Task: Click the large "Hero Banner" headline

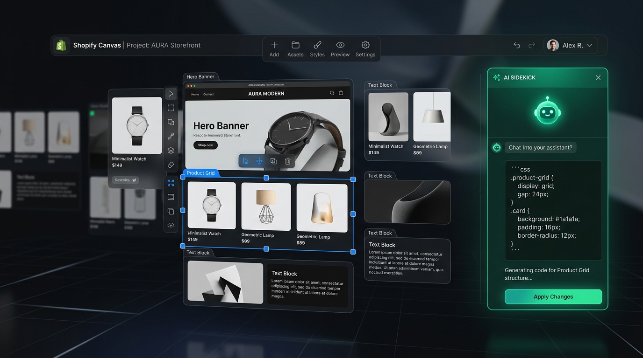Action: 221,126
